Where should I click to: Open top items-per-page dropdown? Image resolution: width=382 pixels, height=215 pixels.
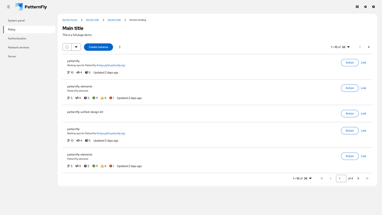(x=340, y=47)
